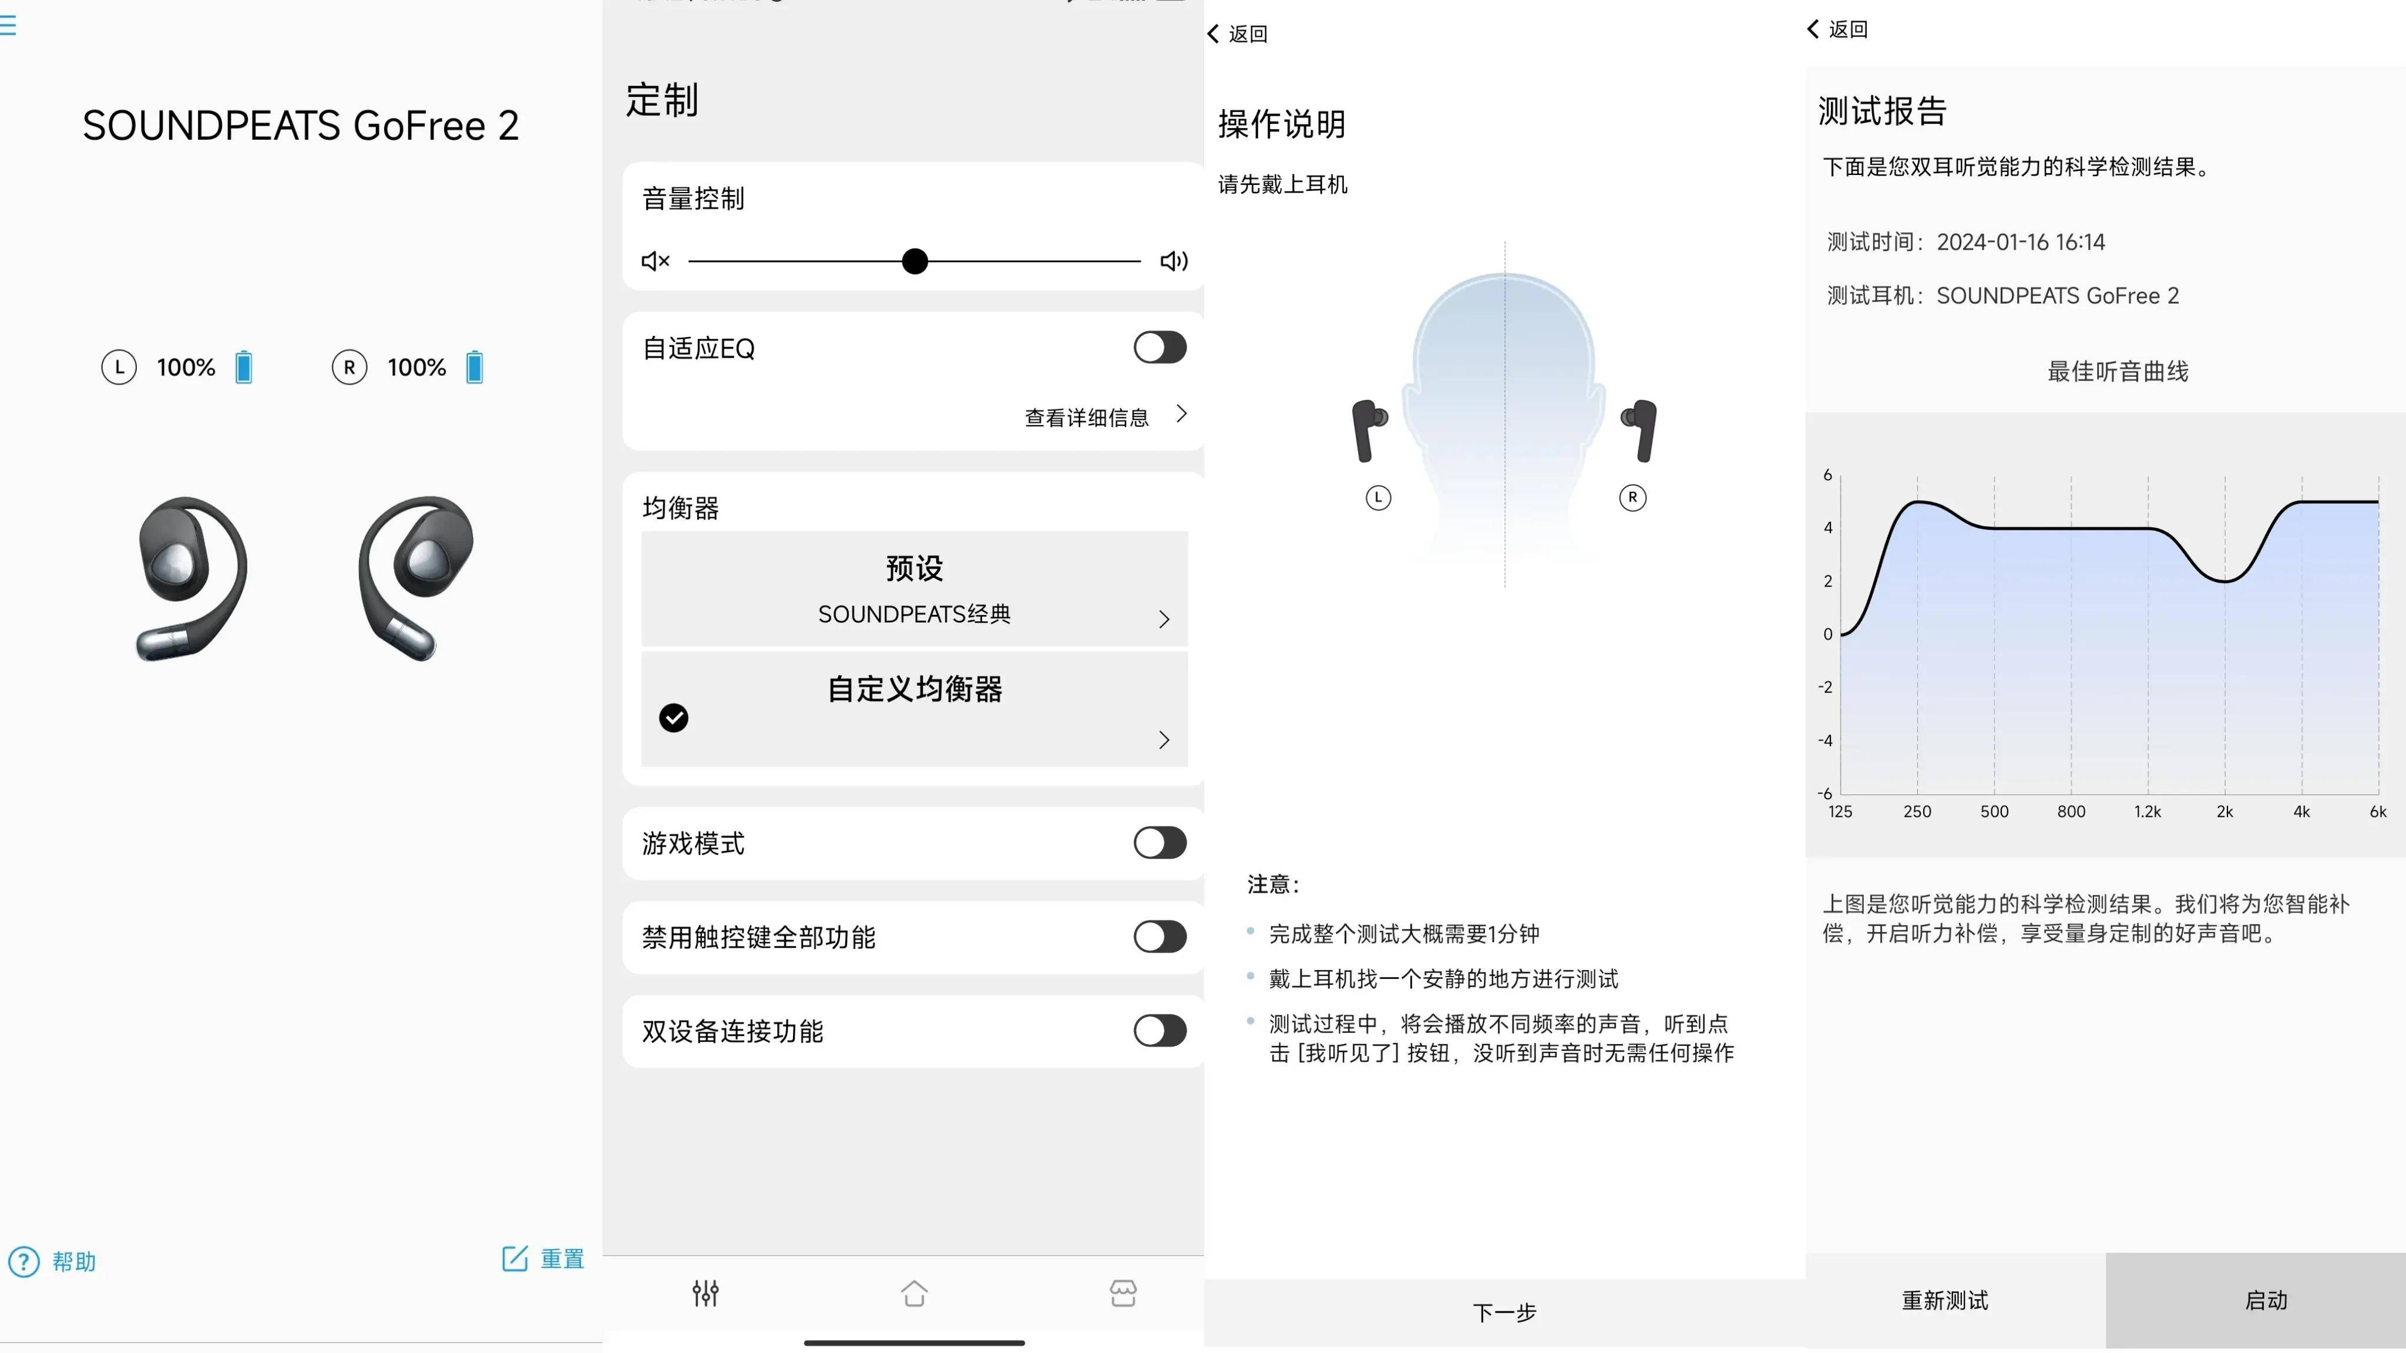Click the 均衡器 section label
2406x1353 pixels.
coord(680,508)
